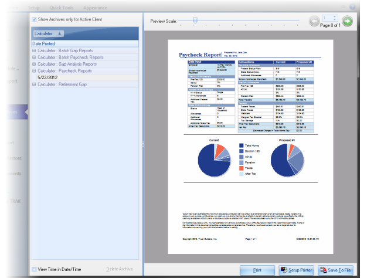
Task: Expand Calculator : Batch Gap Reports group
Action: 35,50
